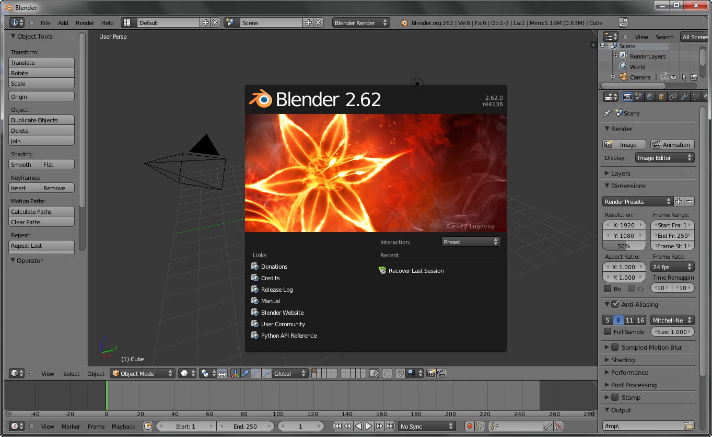Adjust the anti-aliasing Size 1.000 slider
Viewport: 712px width, 437px height.
[x=672, y=331]
